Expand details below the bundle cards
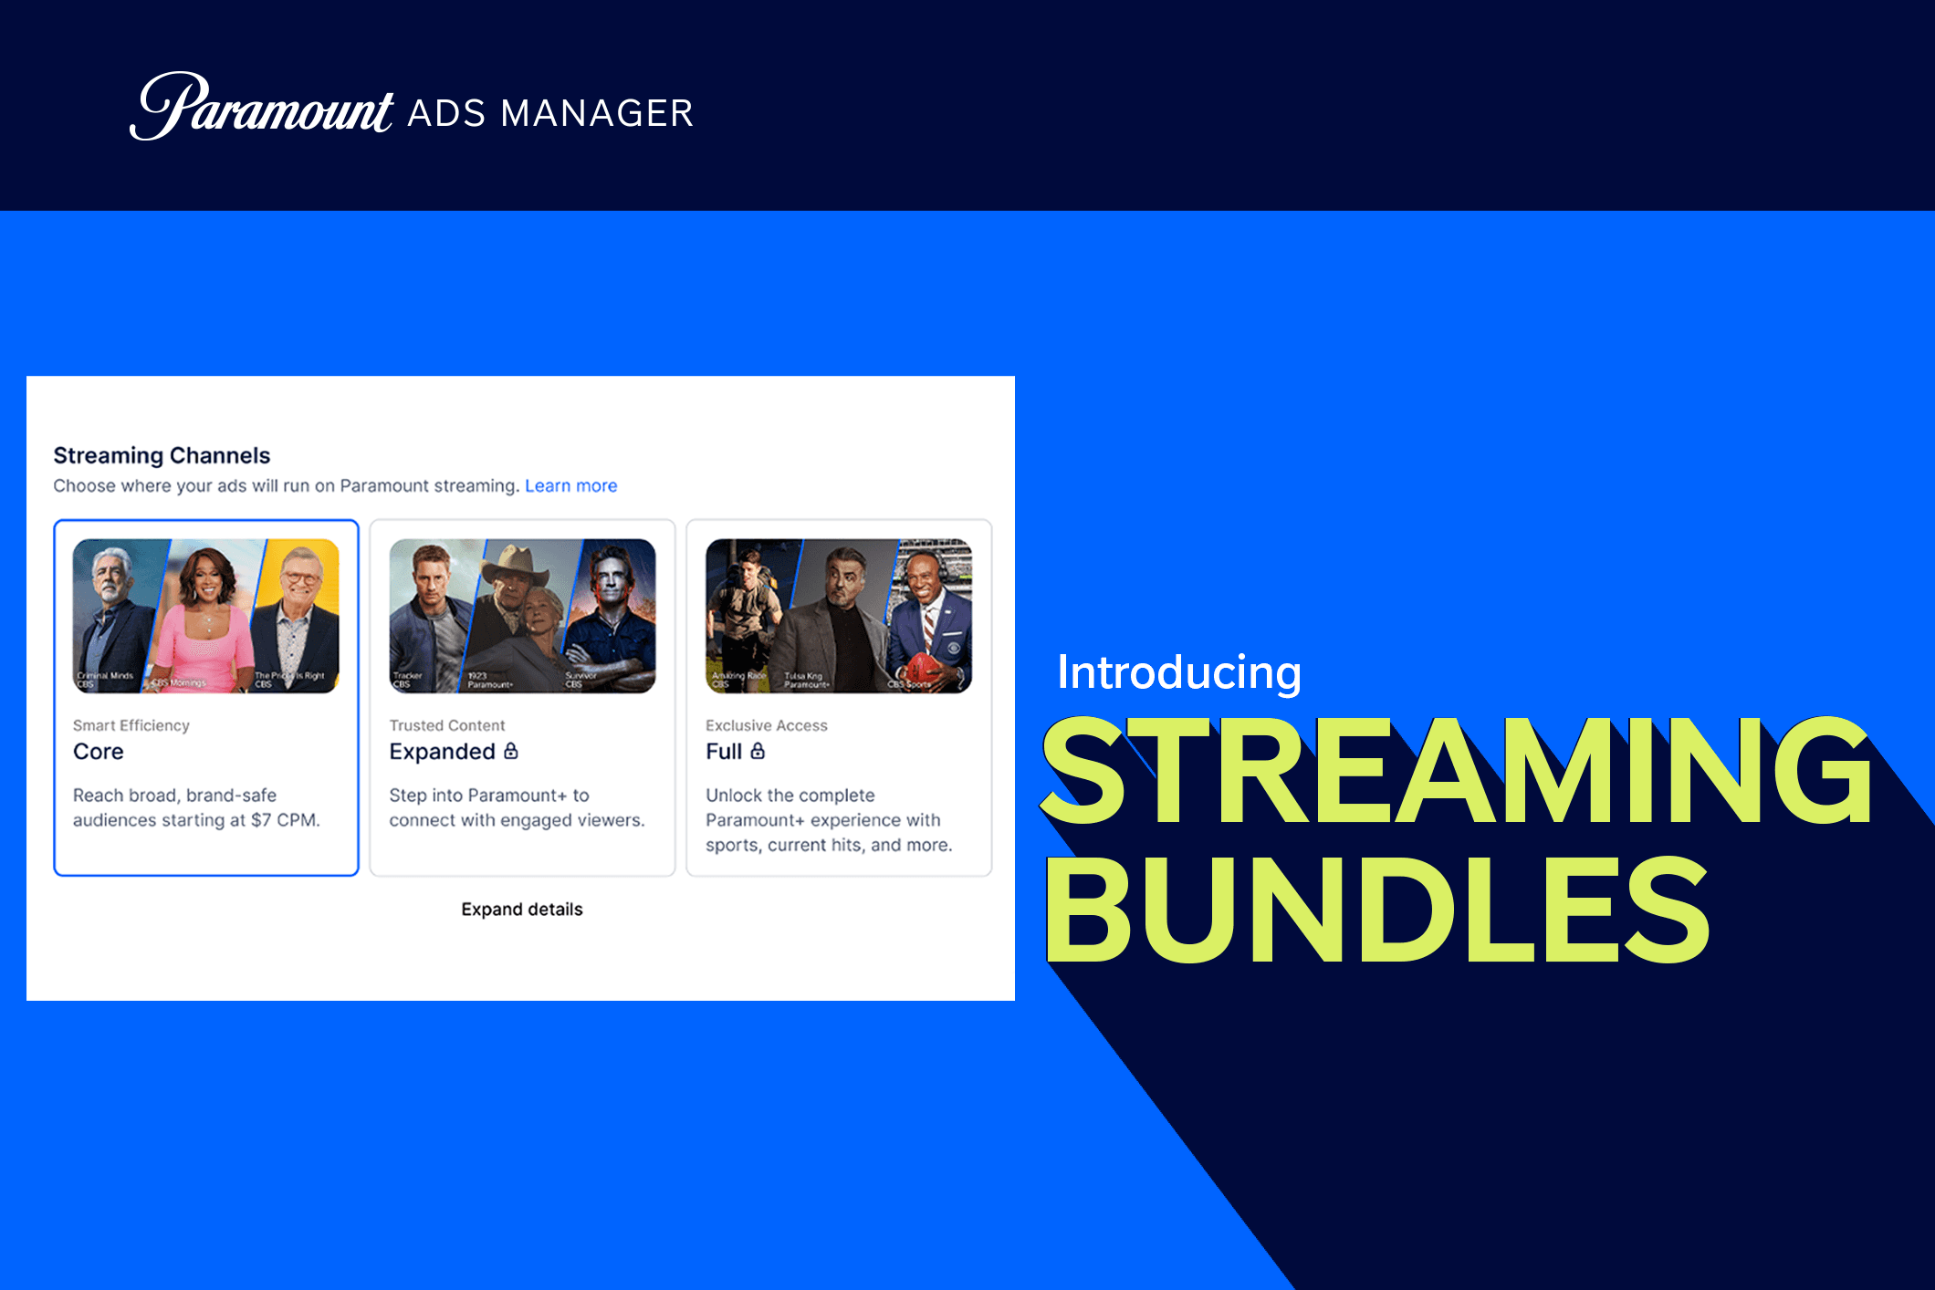 [521, 909]
